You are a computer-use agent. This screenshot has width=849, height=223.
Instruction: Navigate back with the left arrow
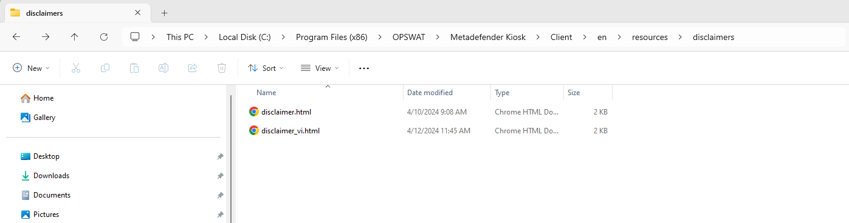coord(16,37)
